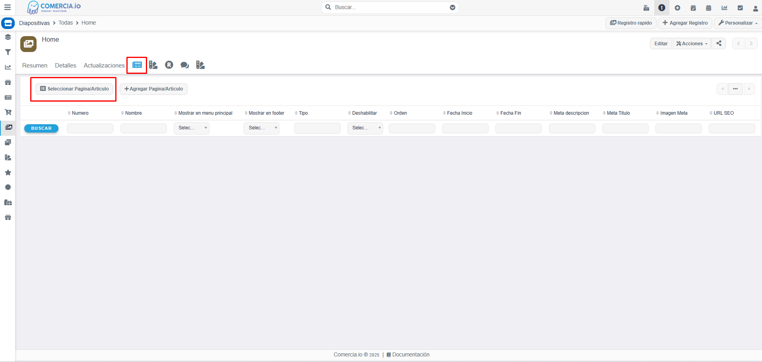Open the filter funnel sidebar icon

(x=8, y=52)
